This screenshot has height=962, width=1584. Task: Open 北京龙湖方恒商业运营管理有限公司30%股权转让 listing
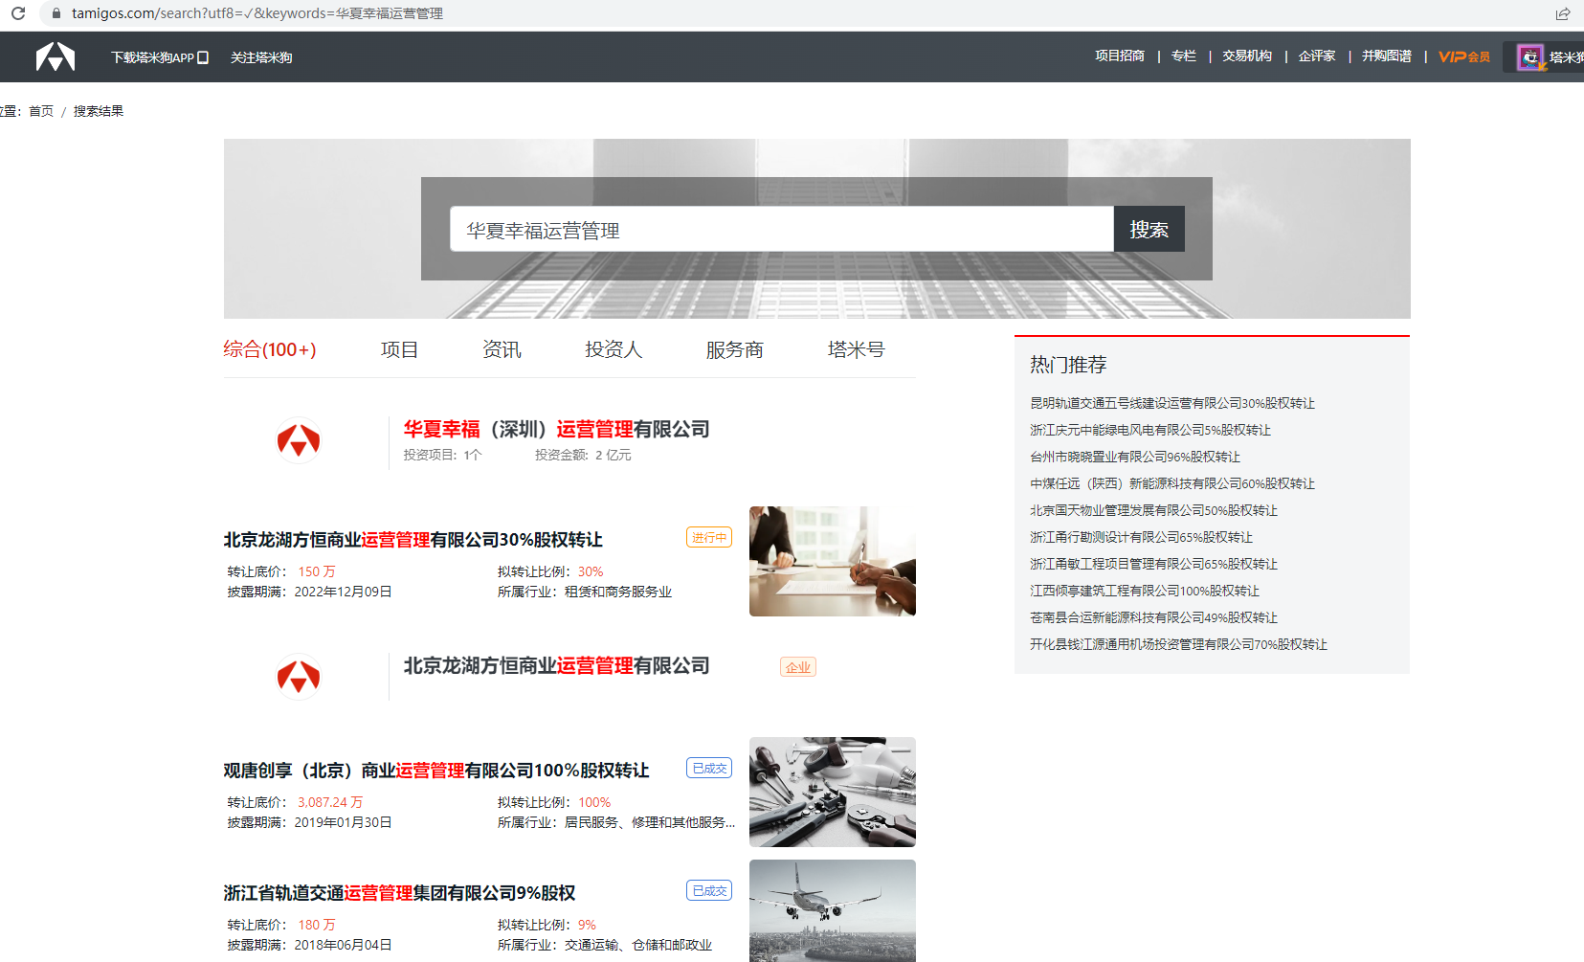click(413, 540)
